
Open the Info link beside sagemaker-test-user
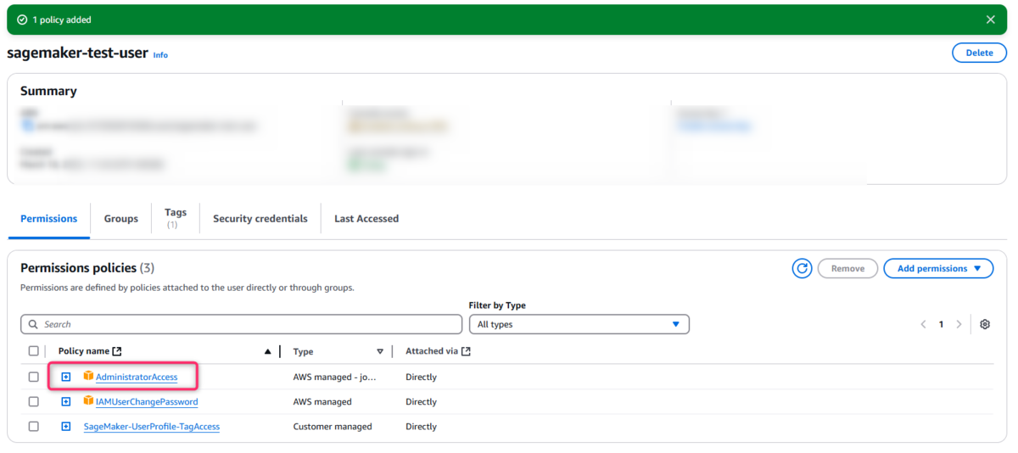point(160,55)
